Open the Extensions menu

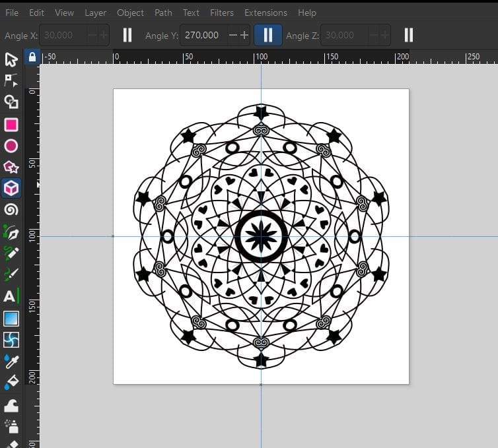[266, 13]
